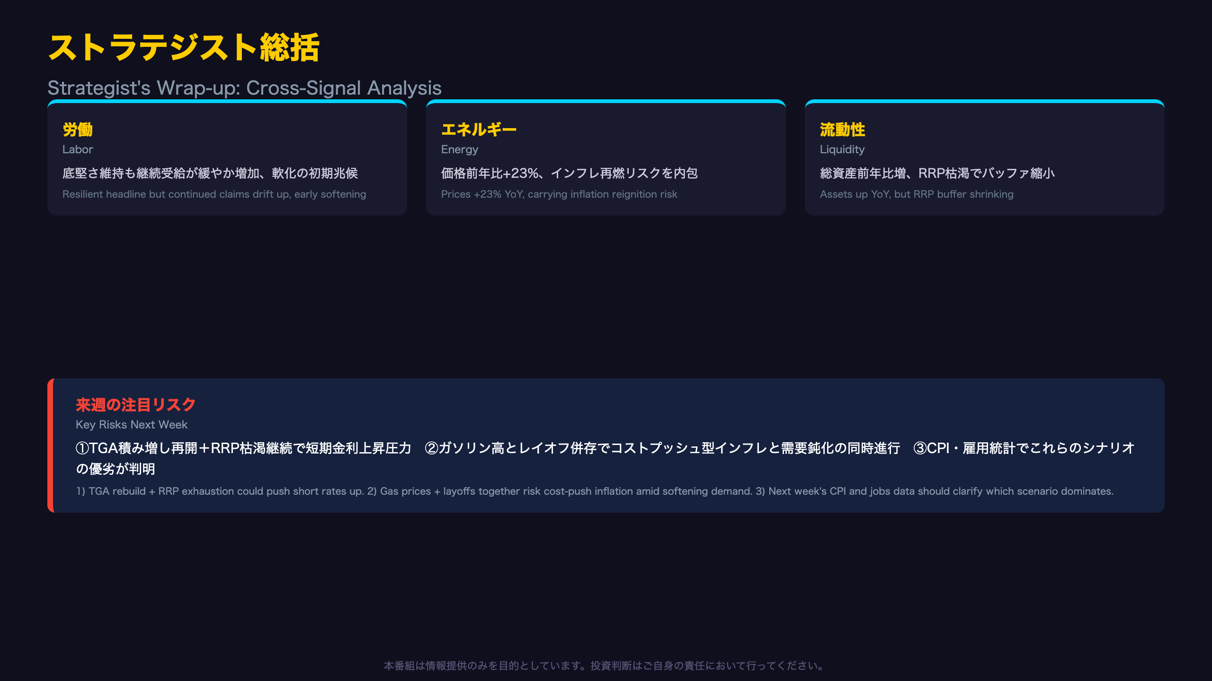This screenshot has height=681, width=1212.
Task: Click text 価格前年比+23%、インフレ再燃リスクを内包
Action: (x=570, y=173)
